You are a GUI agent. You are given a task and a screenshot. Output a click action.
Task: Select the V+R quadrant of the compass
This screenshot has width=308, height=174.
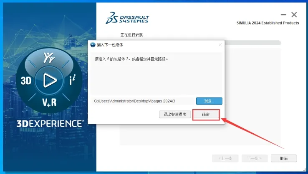tap(49, 103)
